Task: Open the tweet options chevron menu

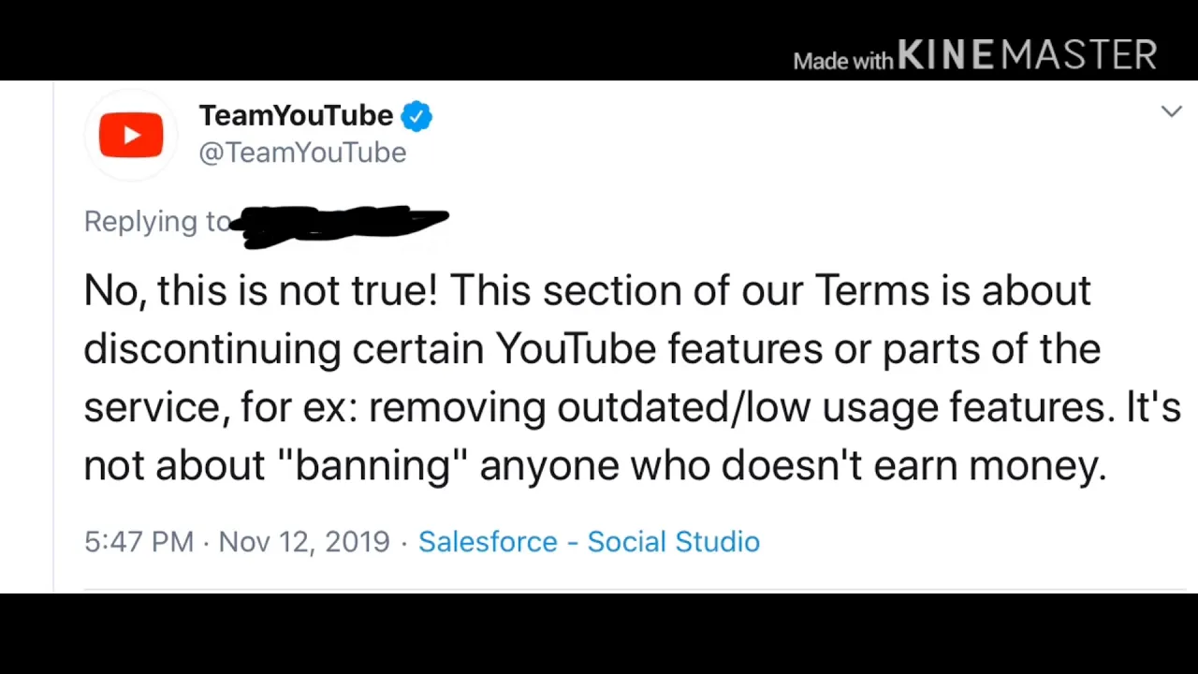Action: 1171,112
